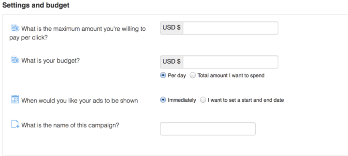This screenshot has width=348, height=156.
Task: Click the new document icon beside campaign name
Action: point(15,124)
